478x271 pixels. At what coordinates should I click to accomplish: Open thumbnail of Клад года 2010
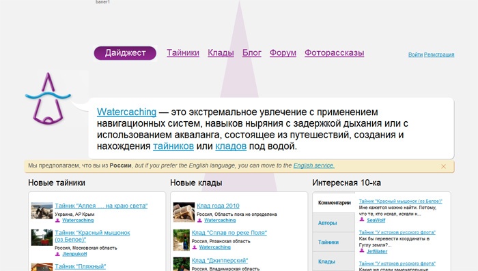coord(184,212)
